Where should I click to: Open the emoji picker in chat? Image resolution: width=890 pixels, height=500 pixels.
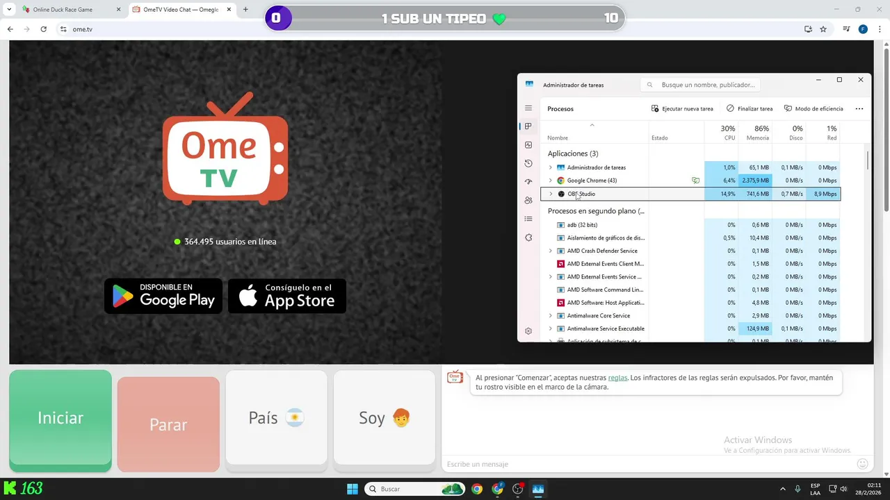862,464
